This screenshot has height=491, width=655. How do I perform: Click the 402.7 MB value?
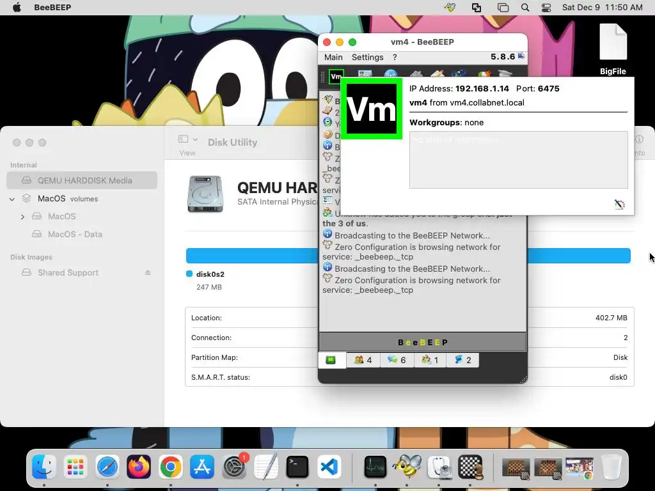(x=611, y=318)
